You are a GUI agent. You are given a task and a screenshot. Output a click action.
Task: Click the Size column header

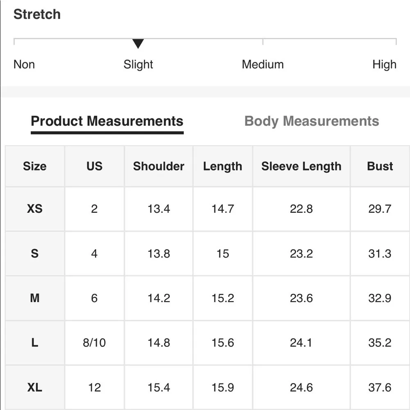click(35, 166)
